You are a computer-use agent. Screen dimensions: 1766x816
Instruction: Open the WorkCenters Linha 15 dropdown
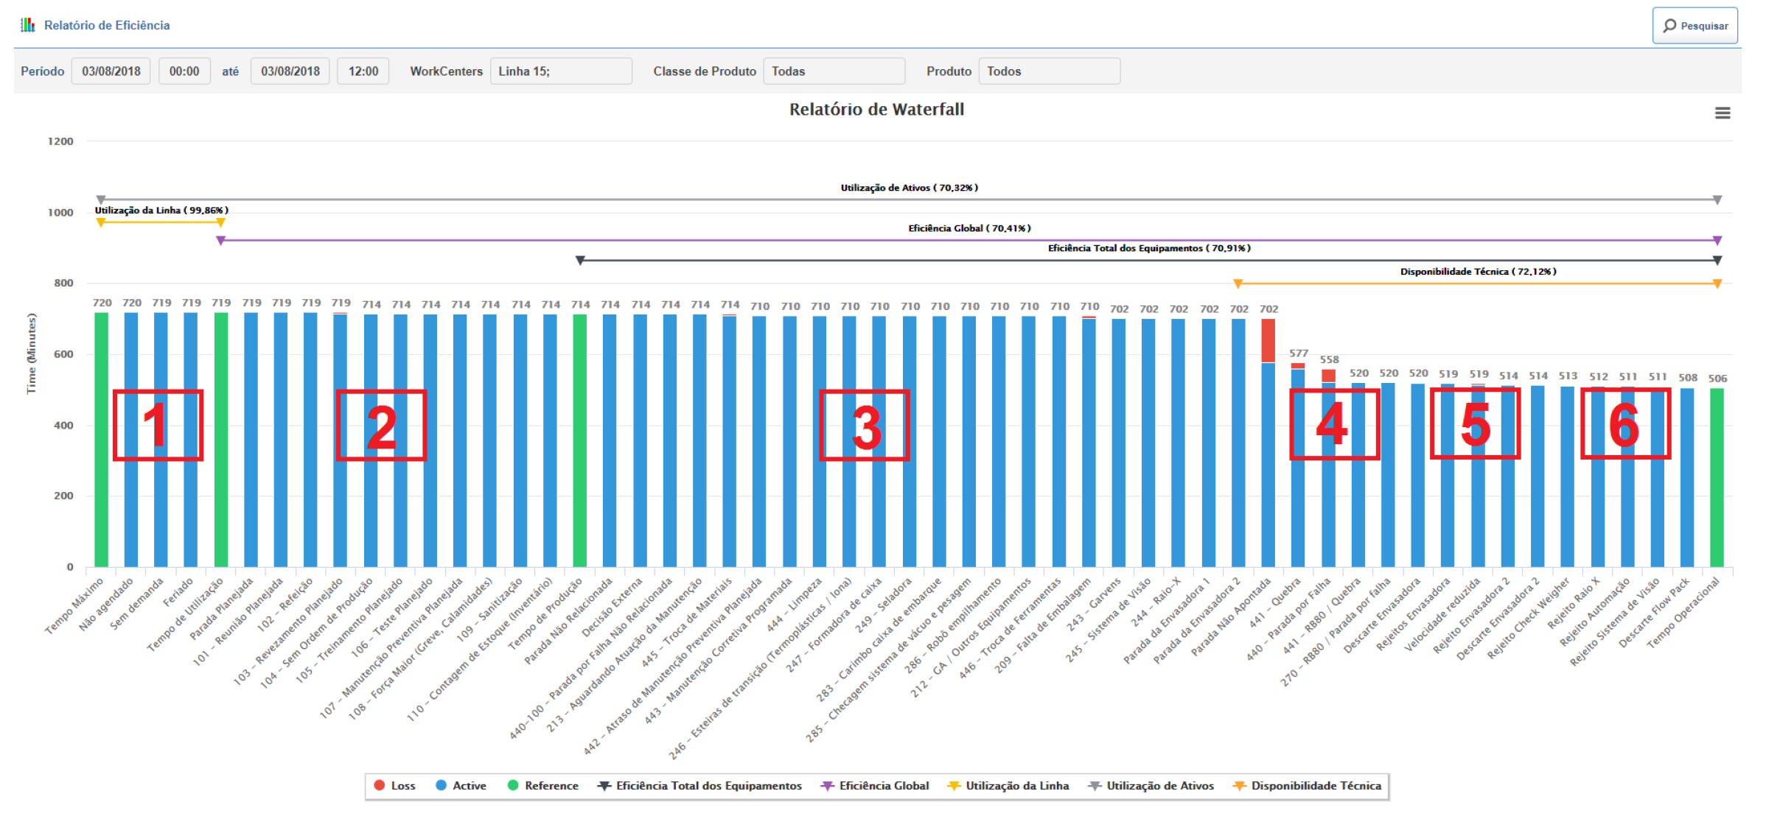(561, 71)
